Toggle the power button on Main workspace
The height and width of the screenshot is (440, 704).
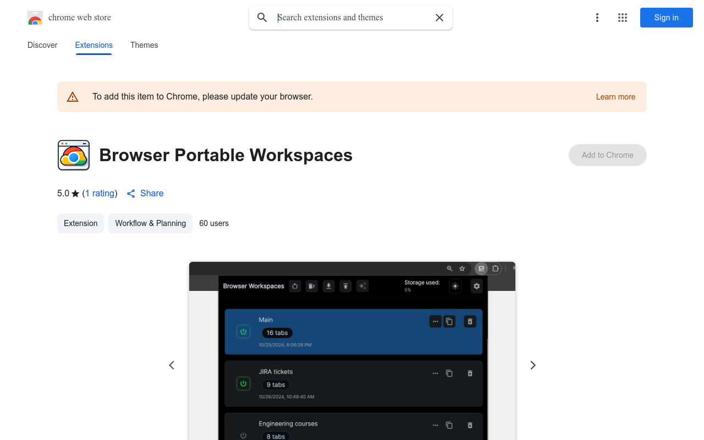coord(243,332)
